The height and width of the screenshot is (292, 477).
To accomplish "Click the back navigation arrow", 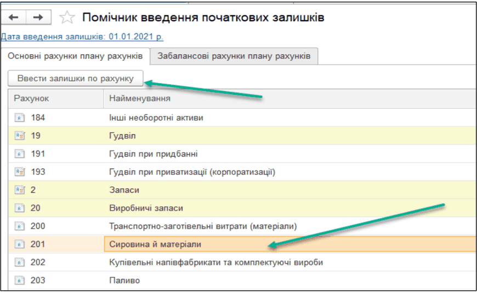I will click(14, 17).
